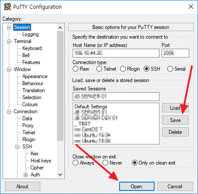Open the Logging category
Screen dimensions: 198x194
pos(31,34)
